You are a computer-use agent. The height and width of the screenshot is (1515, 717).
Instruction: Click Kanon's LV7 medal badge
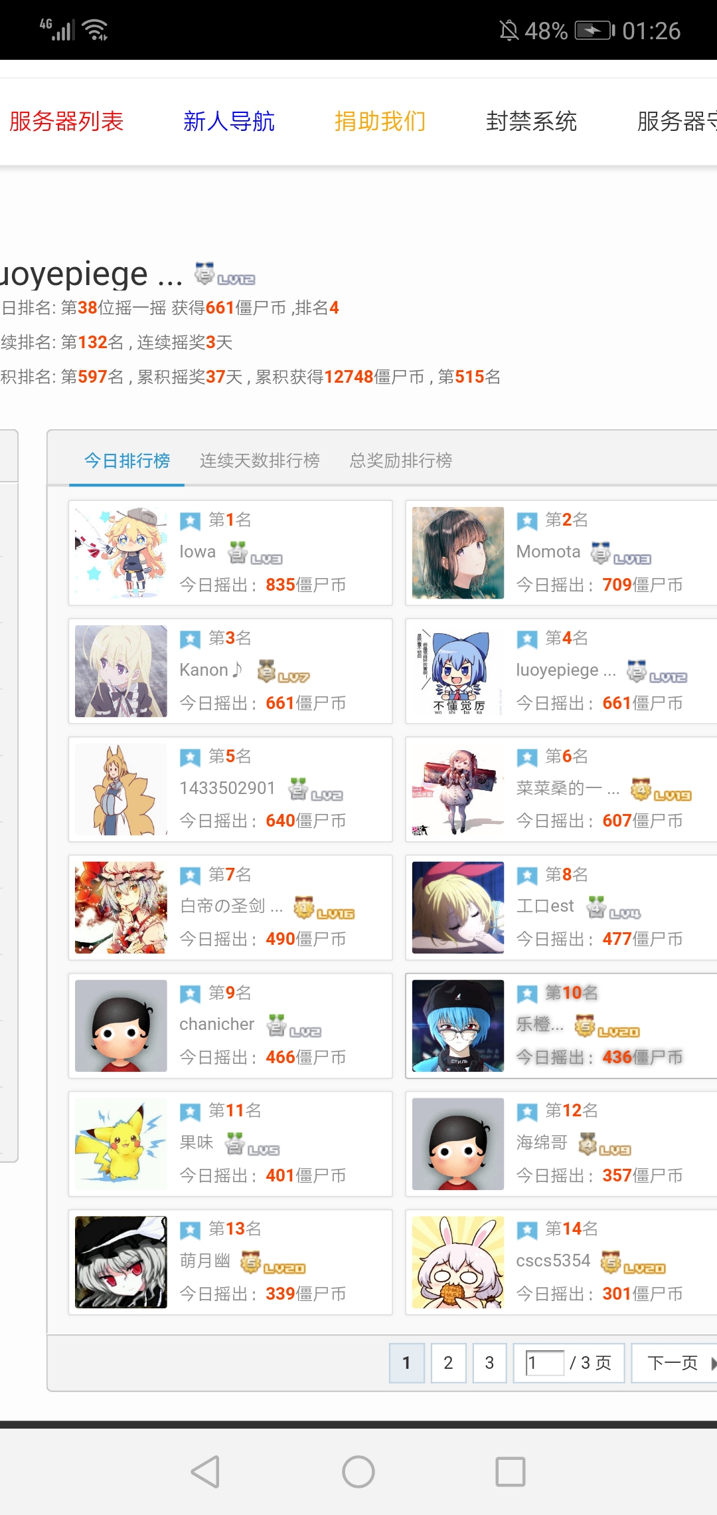pyautogui.click(x=283, y=671)
